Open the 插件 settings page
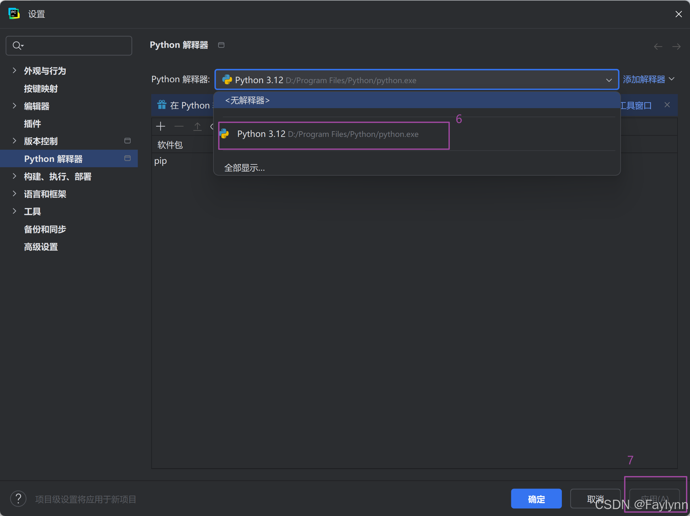This screenshot has width=690, height=516. [x=32, y=124]
